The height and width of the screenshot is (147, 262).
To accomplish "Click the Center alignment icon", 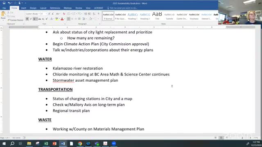I will point(72,19).
